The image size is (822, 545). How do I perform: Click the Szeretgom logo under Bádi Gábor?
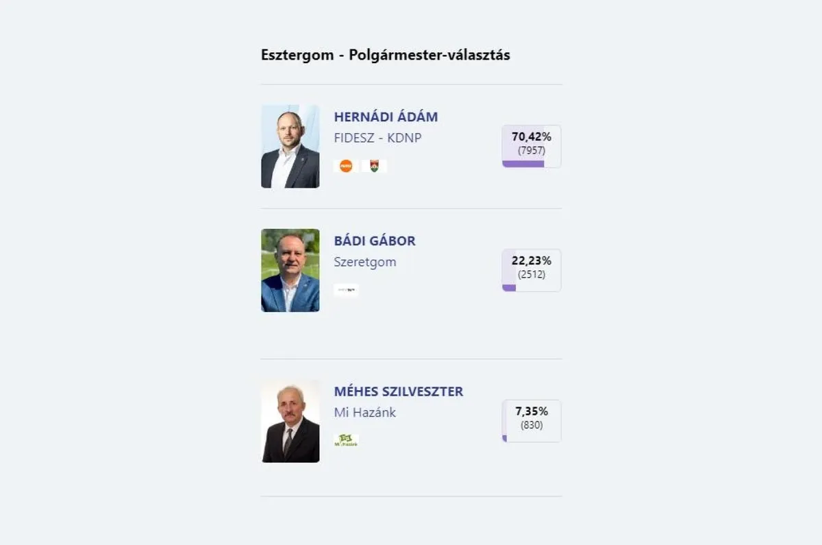(x=346, y=290)
